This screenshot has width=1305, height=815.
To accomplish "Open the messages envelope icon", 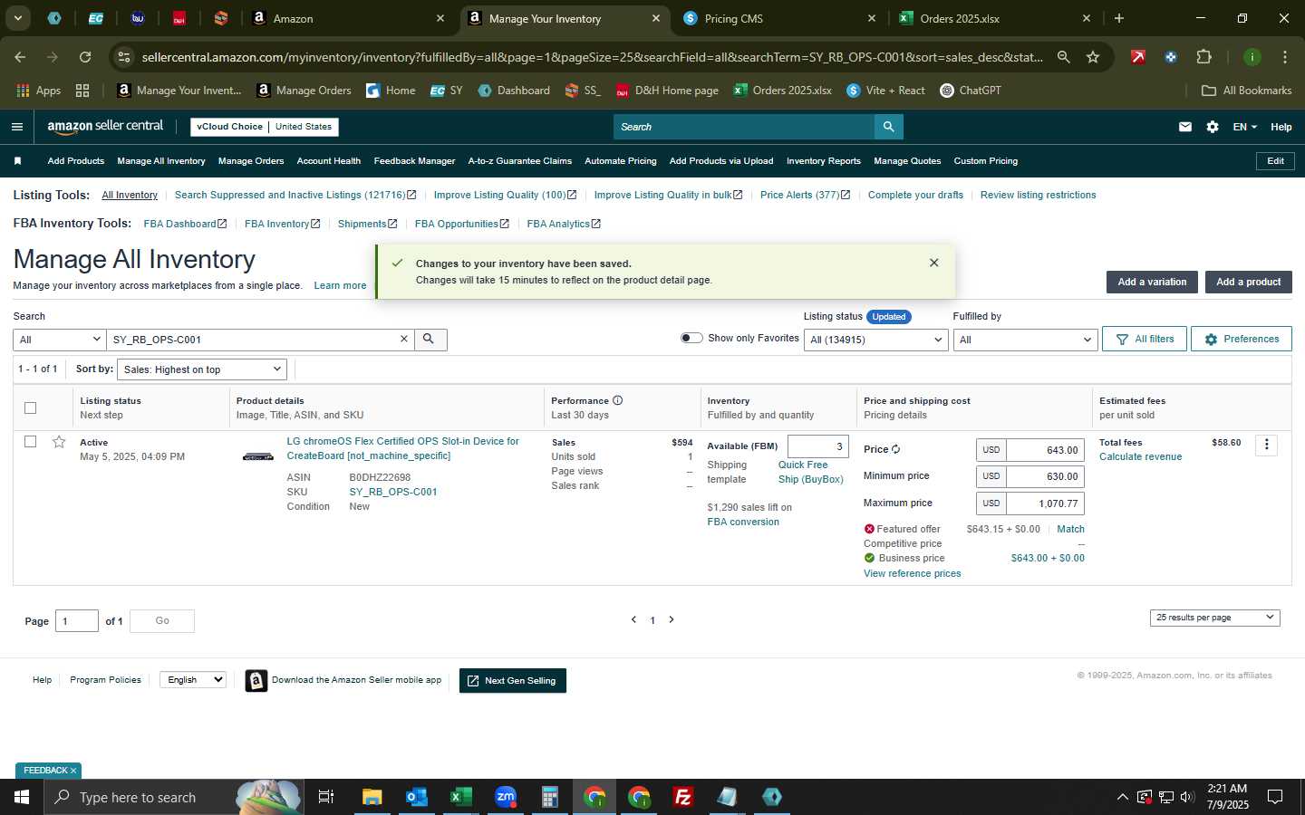I will click(1184, 127).
